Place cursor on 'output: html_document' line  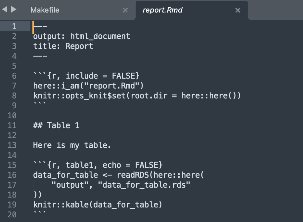point(81,36)
